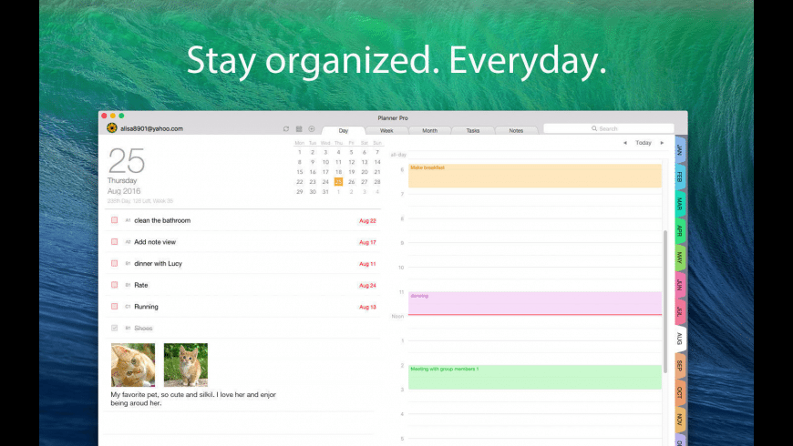
Task: Click the 'Aug 2016' date heading
Action: click(124, 191)
